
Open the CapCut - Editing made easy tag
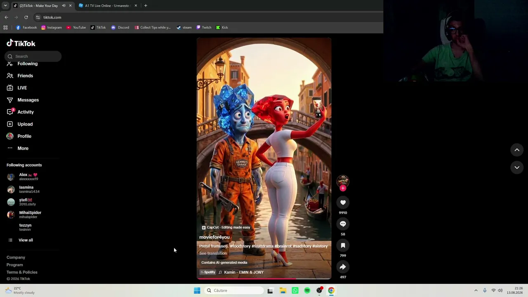tap(226, 228)
